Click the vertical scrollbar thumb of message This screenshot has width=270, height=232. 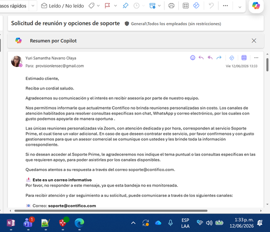[267, 65]
